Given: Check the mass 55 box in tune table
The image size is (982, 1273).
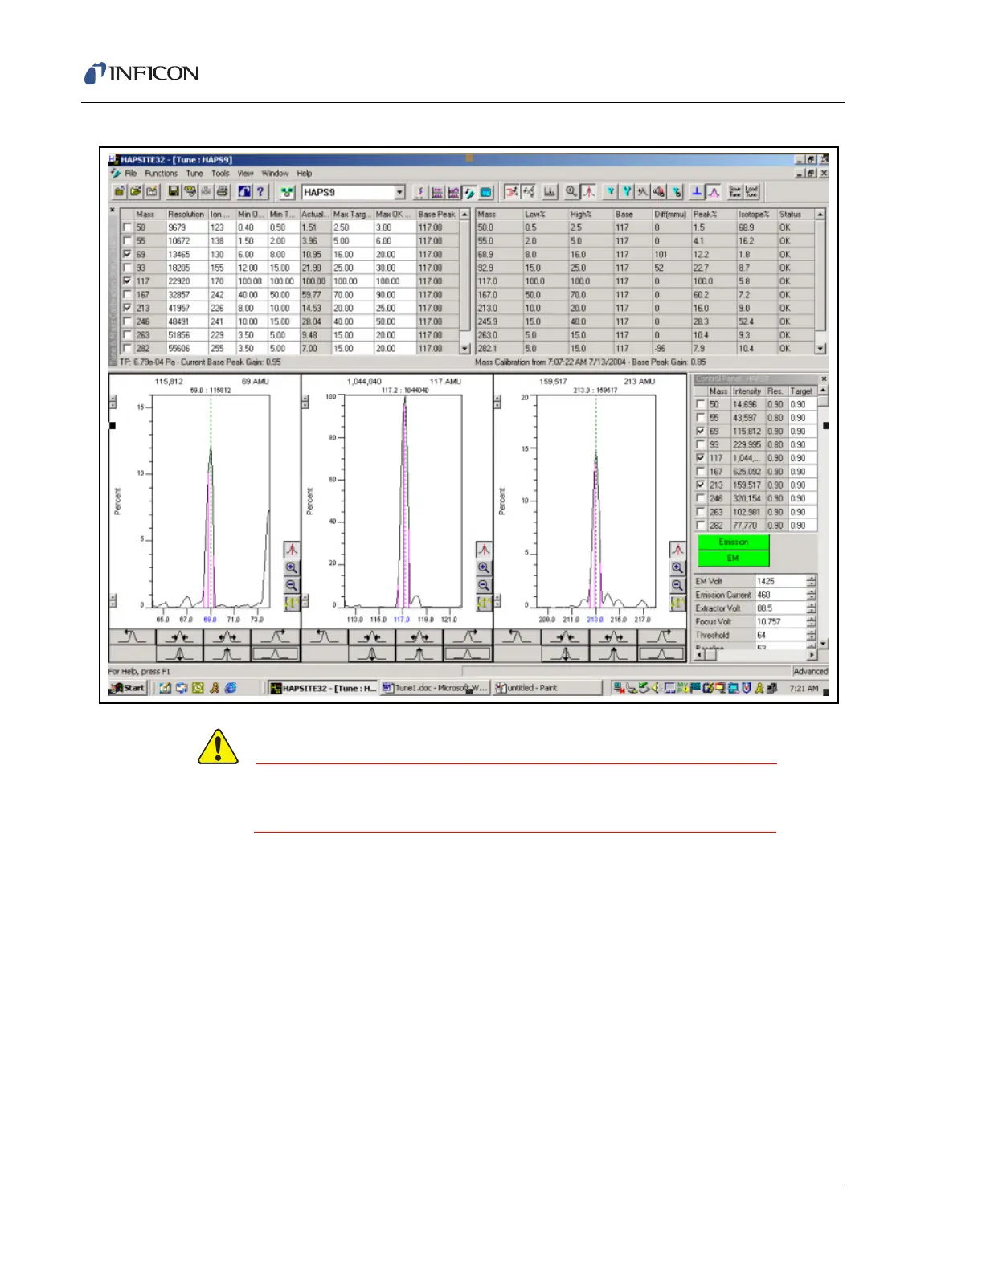Looking at the screenshot, I should (127, 241).
